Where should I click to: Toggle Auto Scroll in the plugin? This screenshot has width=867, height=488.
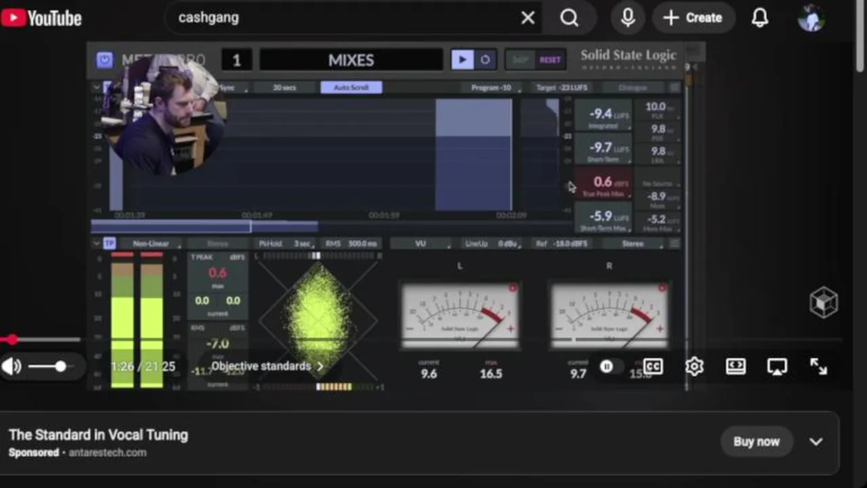(352, 87)
